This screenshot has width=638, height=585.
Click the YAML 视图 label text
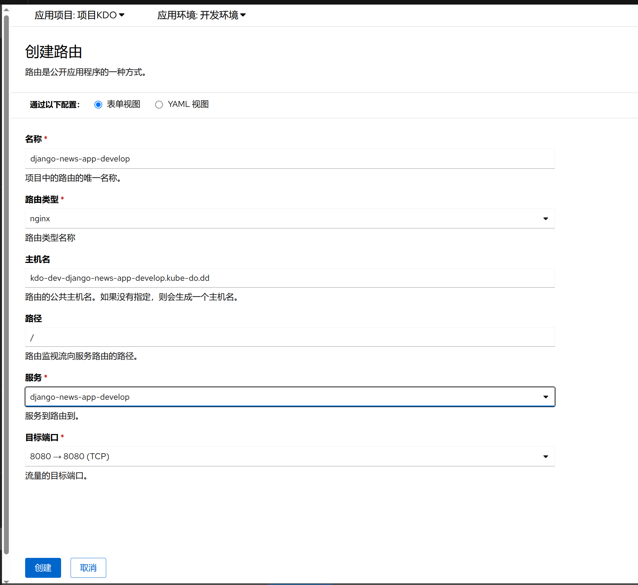point(188,104)
